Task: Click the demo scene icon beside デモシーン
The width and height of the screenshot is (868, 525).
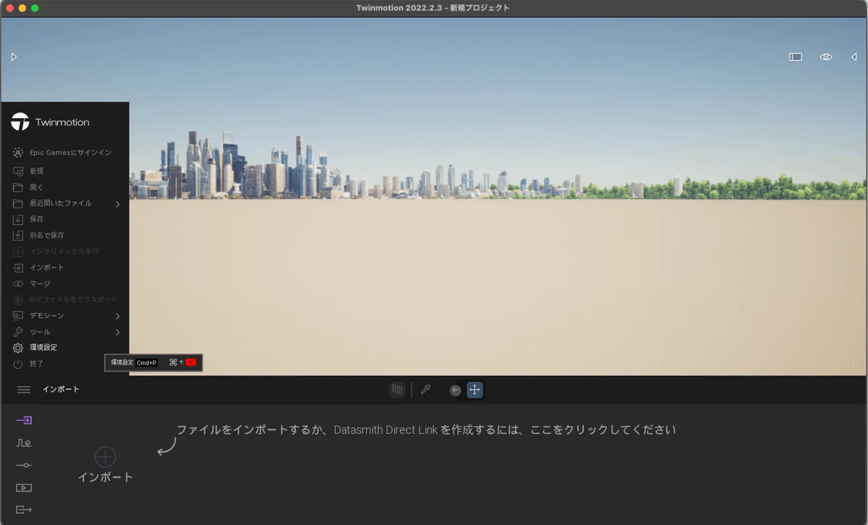Action: click(18, 316)
